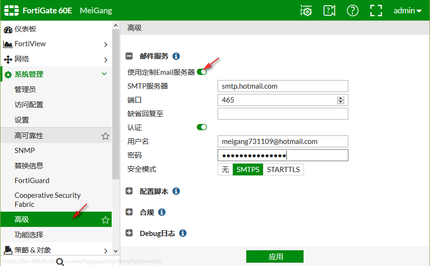Screen dimensions: 430x266
Task: Open 设置 submenu item
Action: point(56,120)
